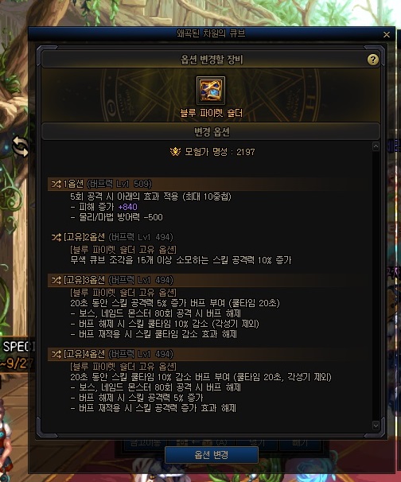The width and height of the screenshot is (401, 482).
Task: Open the yellow question mark help icon
Action: click(372, 60)
